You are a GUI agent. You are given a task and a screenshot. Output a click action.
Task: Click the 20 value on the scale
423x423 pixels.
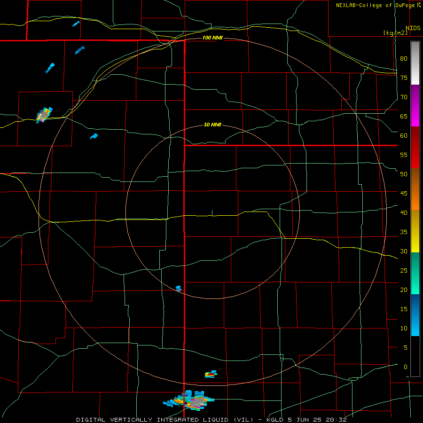404,290
